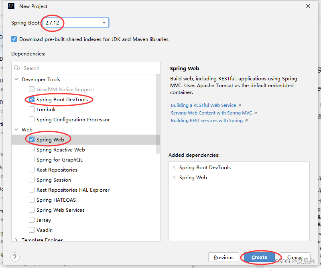Check Spring for GraphQL
The width and height of the screenshot is (321, 268).
tap(32, 160)
